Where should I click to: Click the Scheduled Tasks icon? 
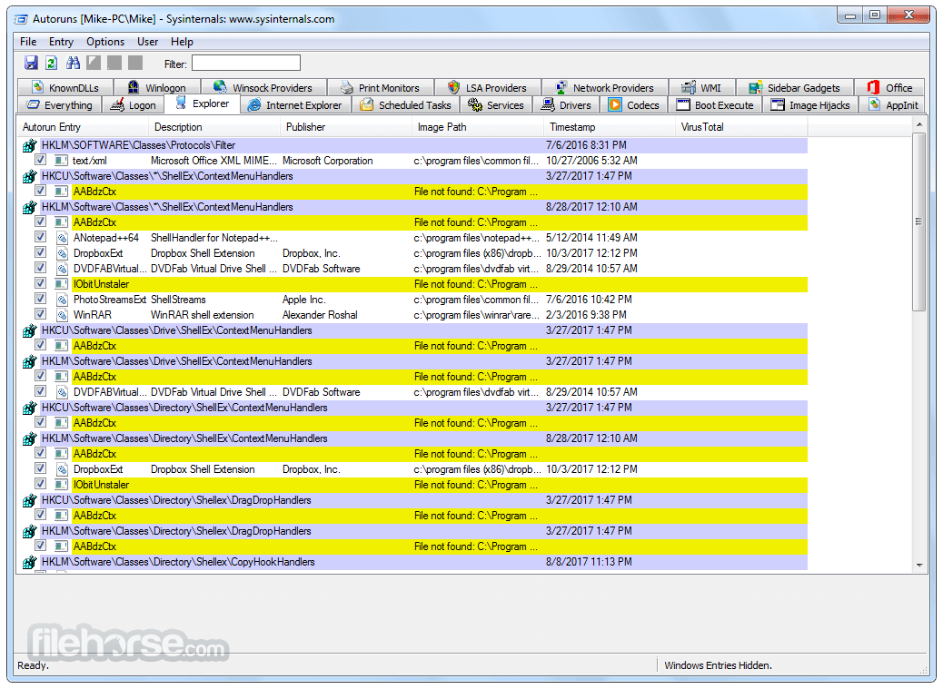pyautogui.click(x=366, y=104)
